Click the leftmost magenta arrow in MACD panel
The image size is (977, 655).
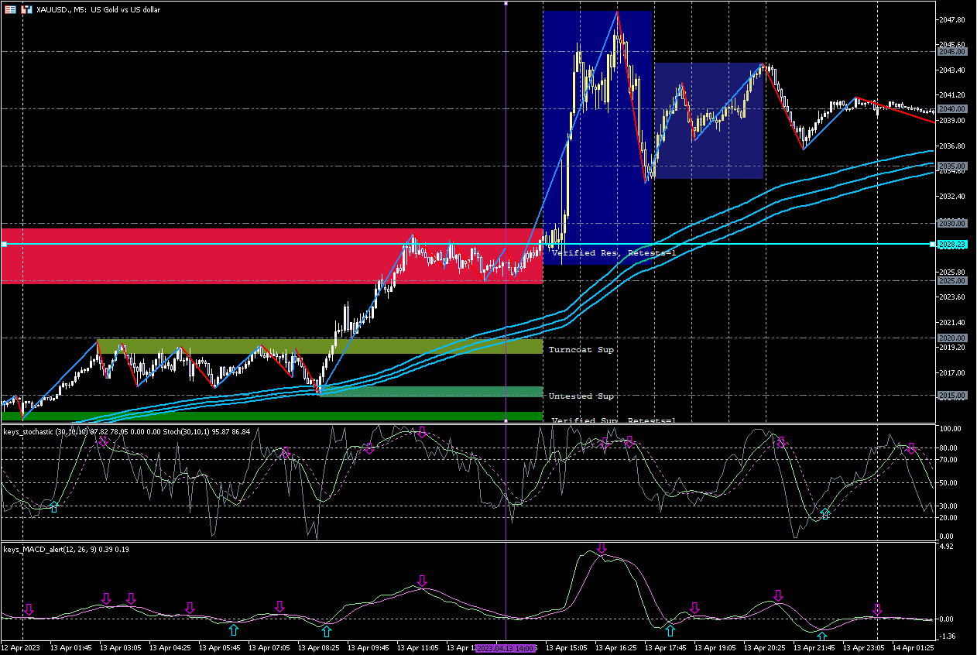(29, 609)
